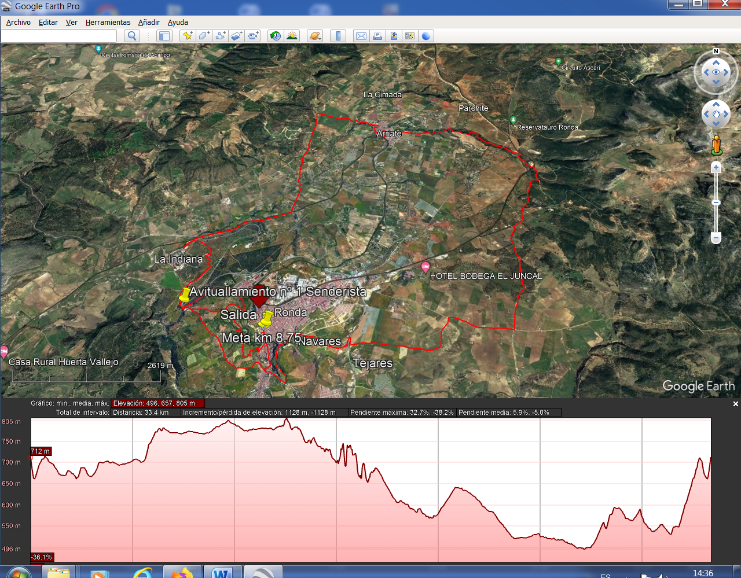Select the Add Polygon tool
This screenshot has height=578, width=741.
click(x=204, y=36)
